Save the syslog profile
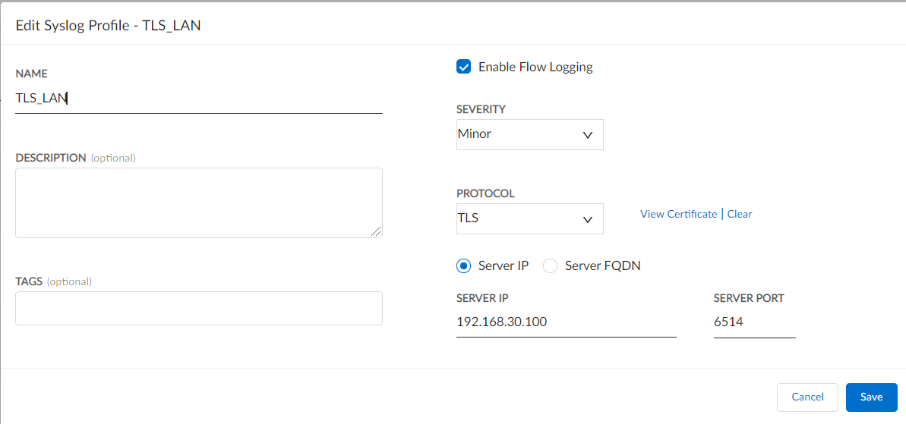Screen dimensions: 906x424 click(871, 397)
